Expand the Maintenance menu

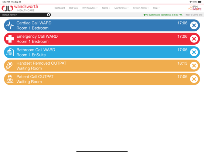[x=121, y=8]
